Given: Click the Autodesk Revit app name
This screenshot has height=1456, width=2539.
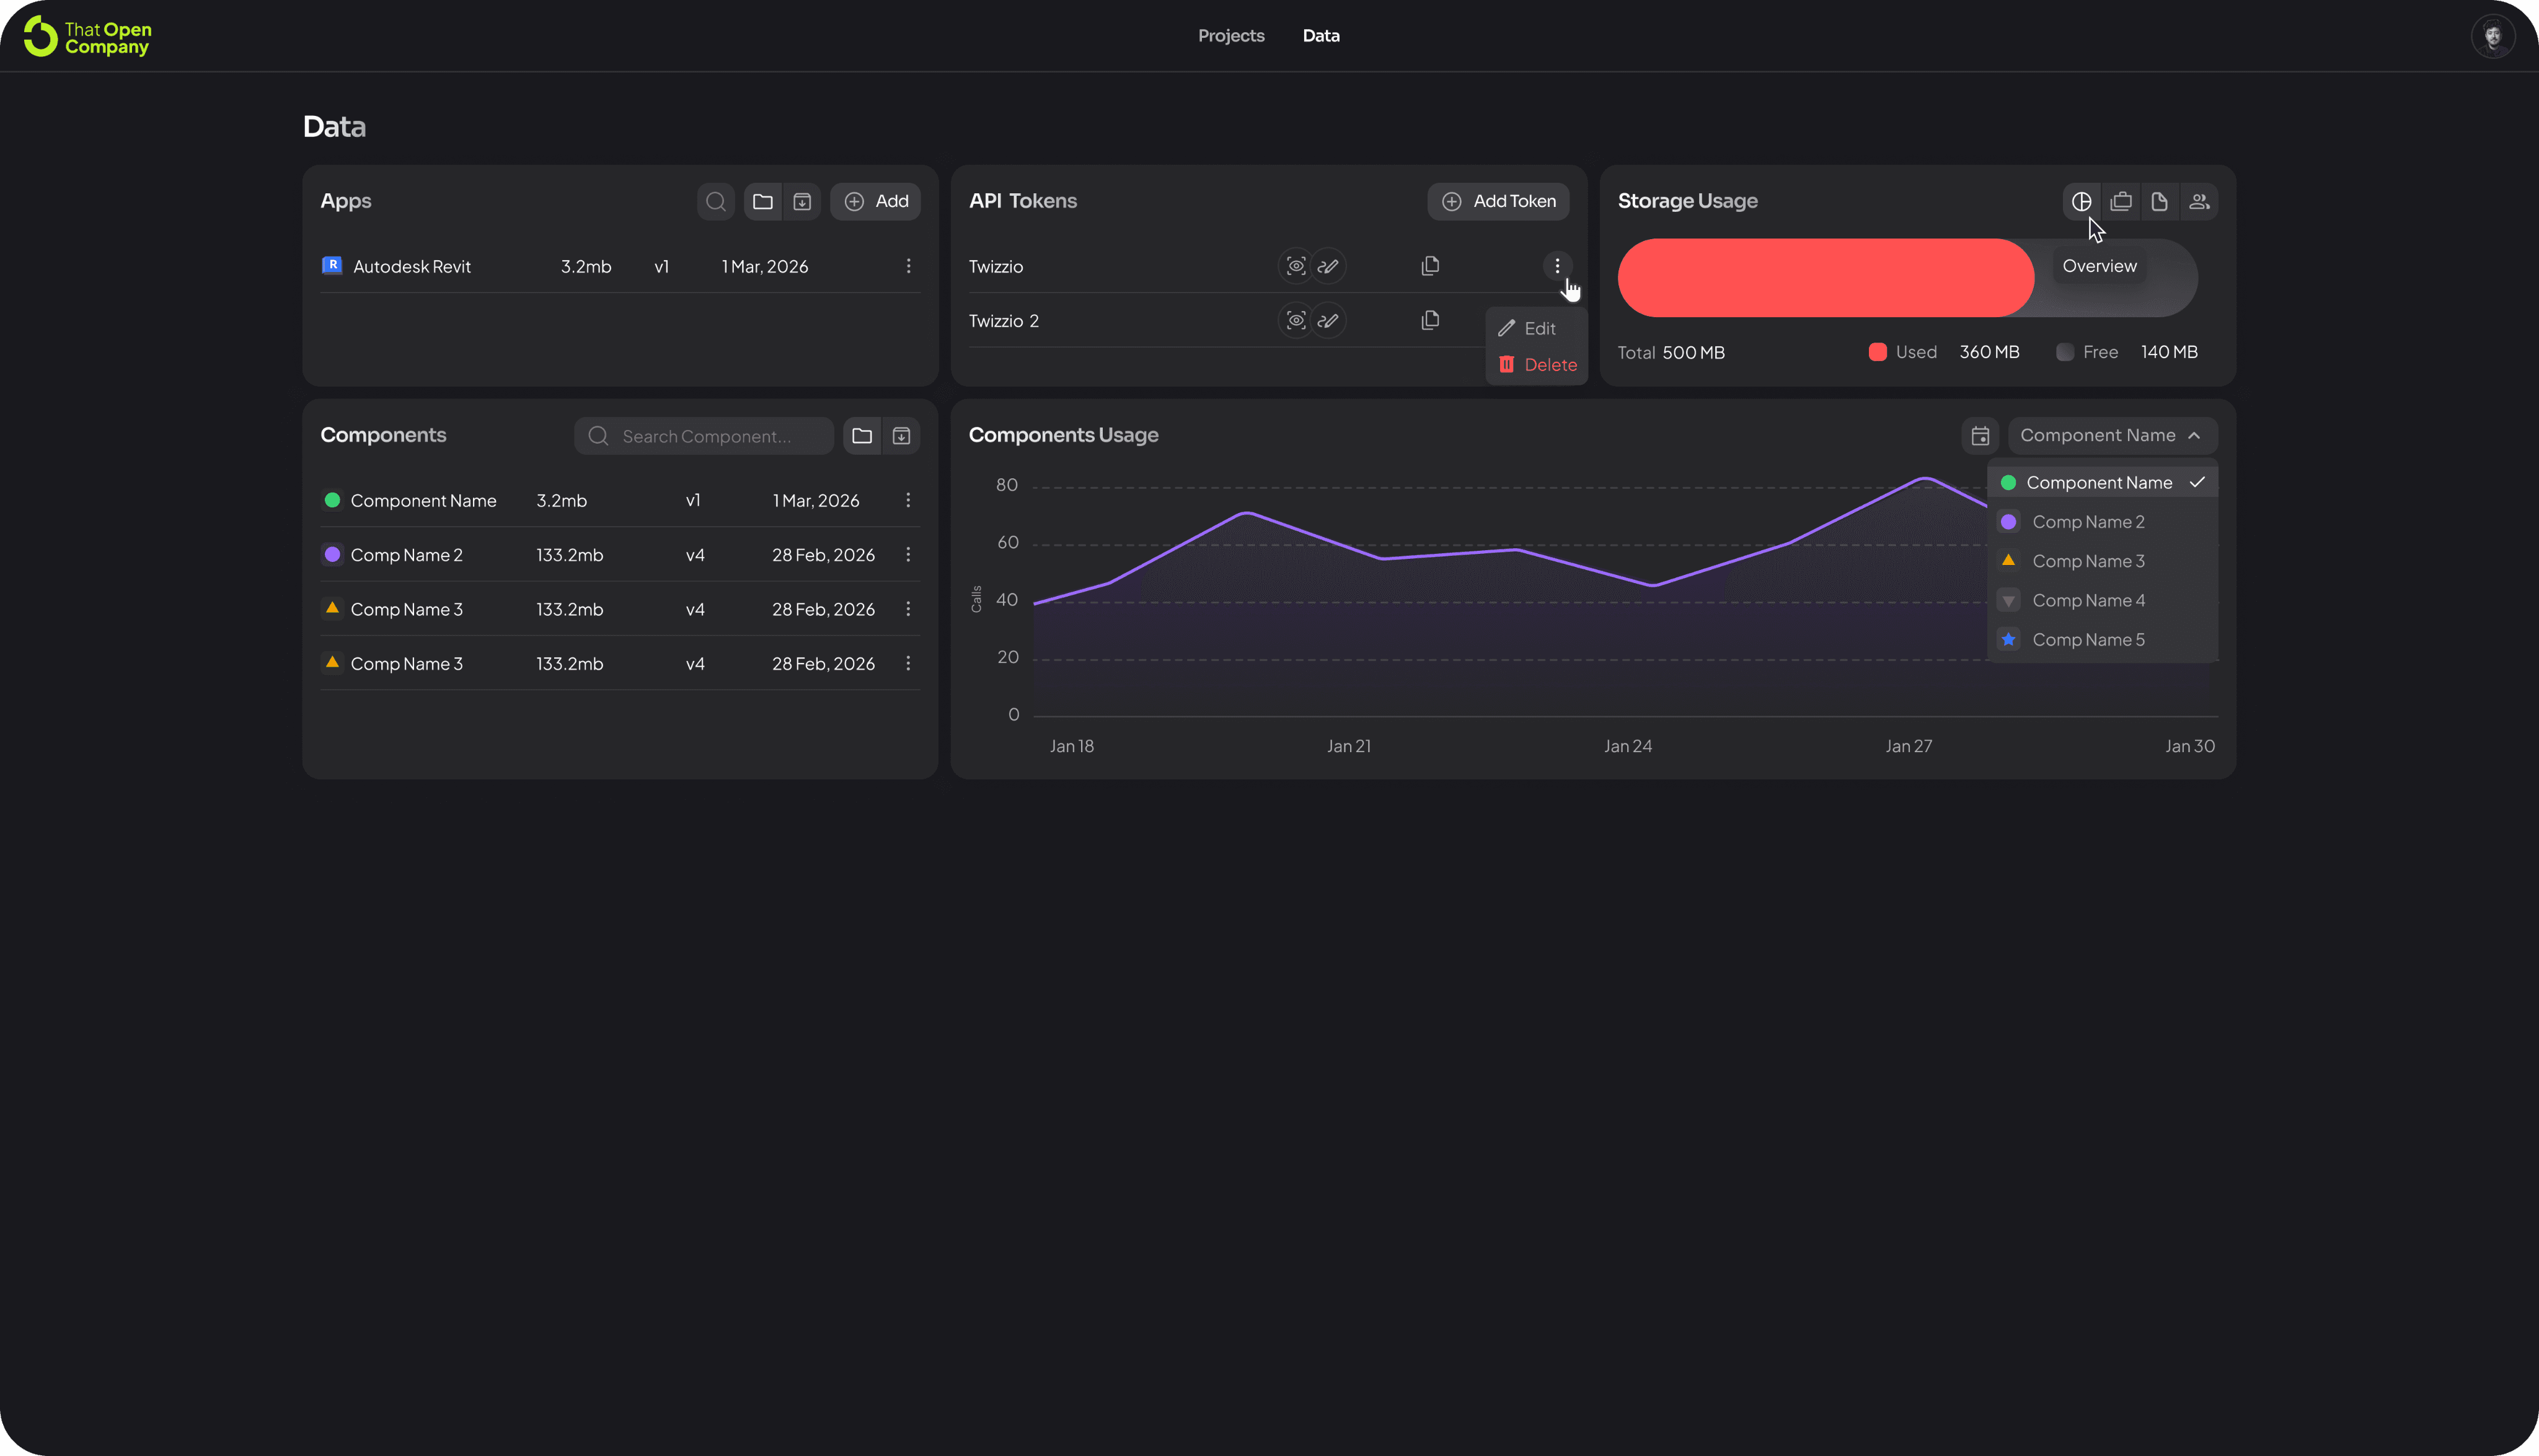Looking at the screenshot, I should click(x=411, y=267).
